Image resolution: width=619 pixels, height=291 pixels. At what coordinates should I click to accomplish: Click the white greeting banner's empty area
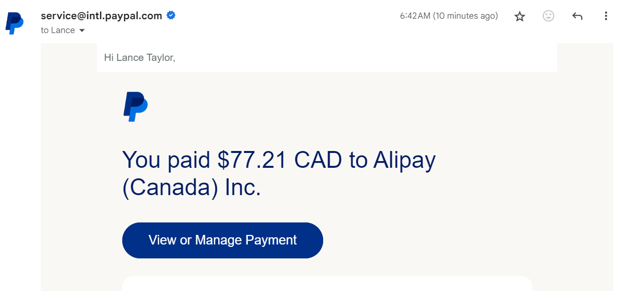click(364, 58)
